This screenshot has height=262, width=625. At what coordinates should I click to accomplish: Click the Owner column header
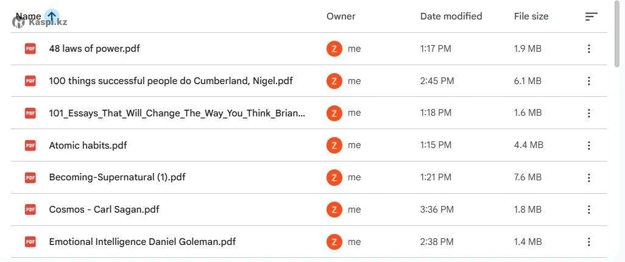[341, 16]
